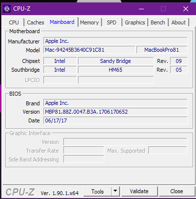This screenshot has width=196, height=199.
Task: Click the CPU-Z app icon in title bar
Action: tap(7, 9)
